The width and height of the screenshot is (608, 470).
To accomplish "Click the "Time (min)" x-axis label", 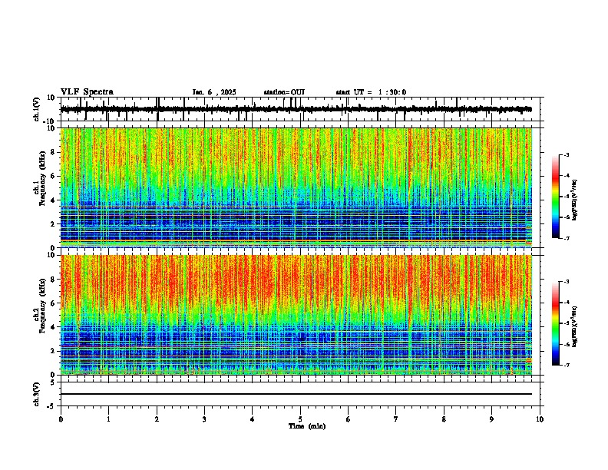I will click(x=307, y=426).
